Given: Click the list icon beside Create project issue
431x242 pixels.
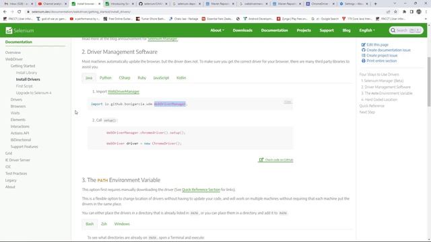Looking at the screenshot, I should [x=364, y=55].
